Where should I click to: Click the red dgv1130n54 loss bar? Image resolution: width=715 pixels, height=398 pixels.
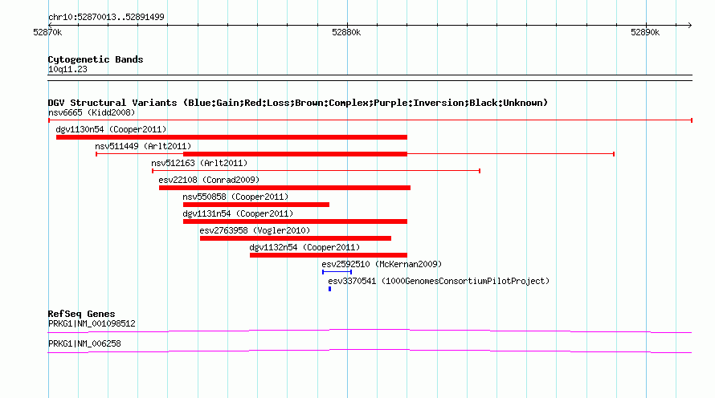point(231,137)
